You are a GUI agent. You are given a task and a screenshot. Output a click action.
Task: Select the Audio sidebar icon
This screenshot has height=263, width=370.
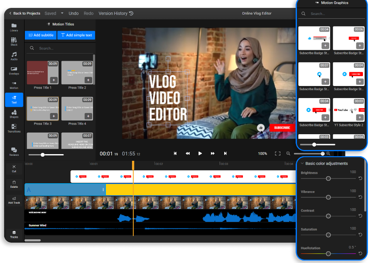tap(14, 56)
